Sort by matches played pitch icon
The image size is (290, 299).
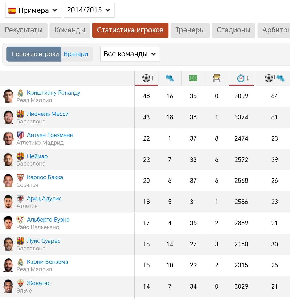pyautogui.click(x=193, y=78)
